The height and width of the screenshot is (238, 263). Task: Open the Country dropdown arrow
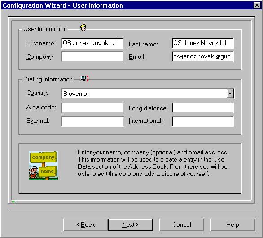230,94
